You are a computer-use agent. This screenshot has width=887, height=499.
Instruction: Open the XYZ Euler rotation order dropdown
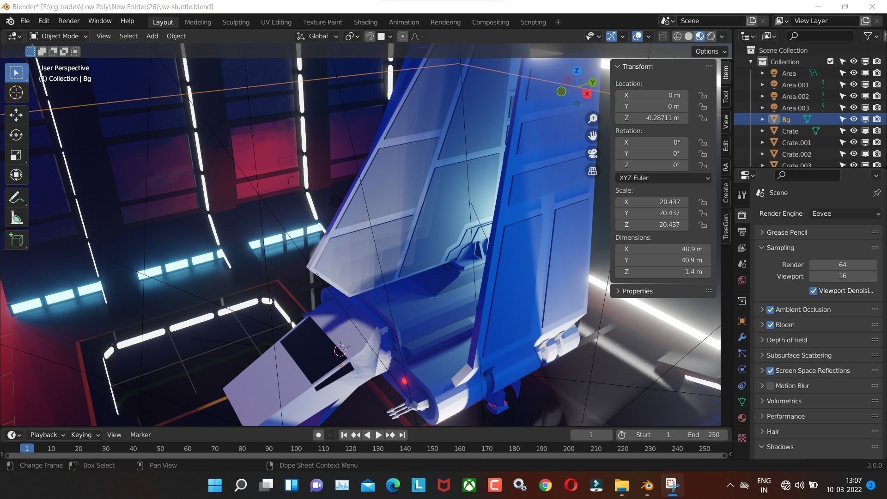click(x=663, y=178)
